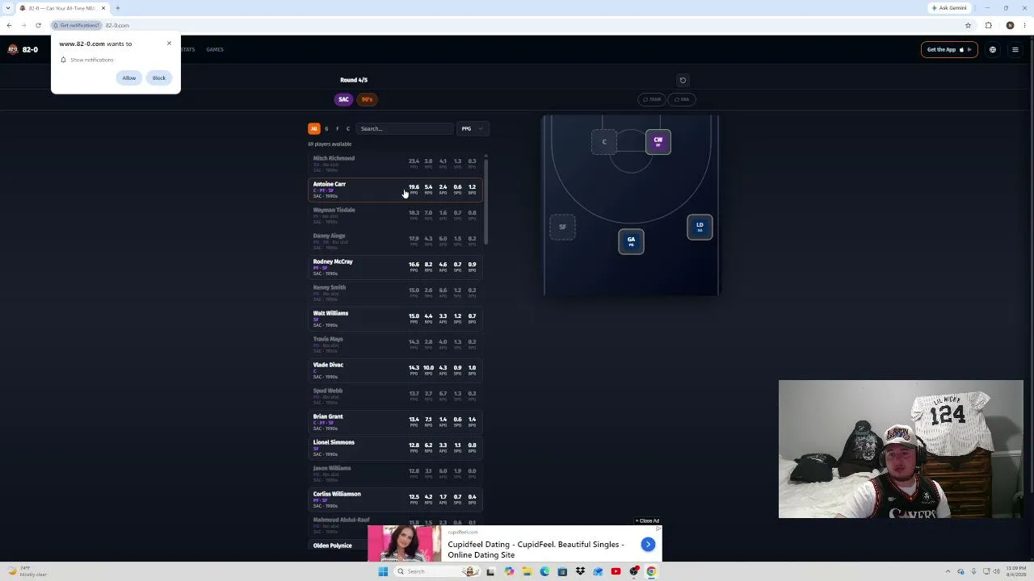Click the empty SF court slot
The width and height of the screenshot is (1034, 581).
tap(563, 227)
